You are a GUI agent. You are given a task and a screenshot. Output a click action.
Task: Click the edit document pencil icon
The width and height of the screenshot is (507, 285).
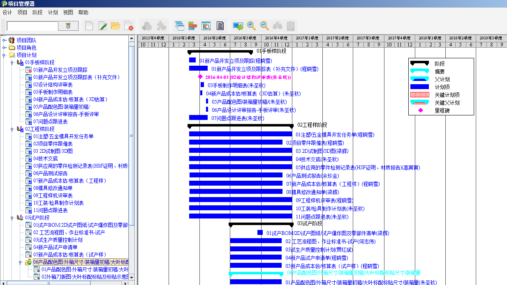pyautogui.click(x=102, y=26)
